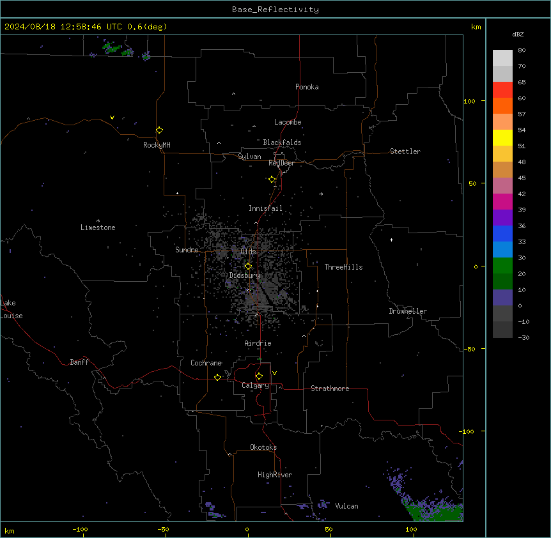Click the Sylvan label

pos(249,157)
